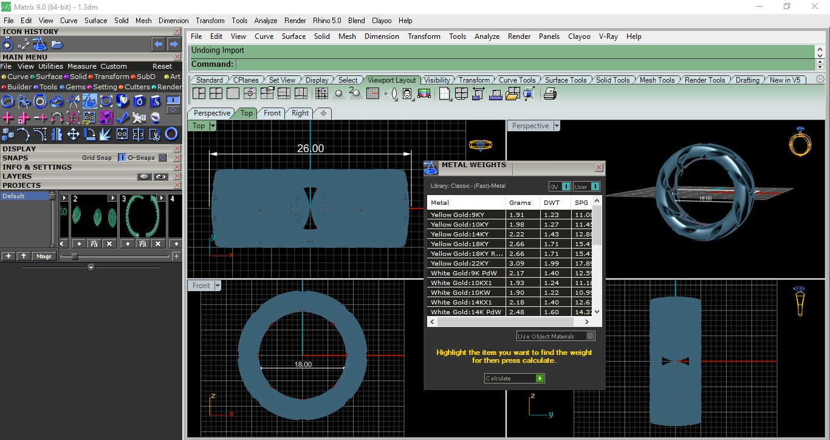The width and height of the screenshot is (830, 440).
Task: Toggle the User switch in Metal Weights
Action: click(x=595, y=187)
